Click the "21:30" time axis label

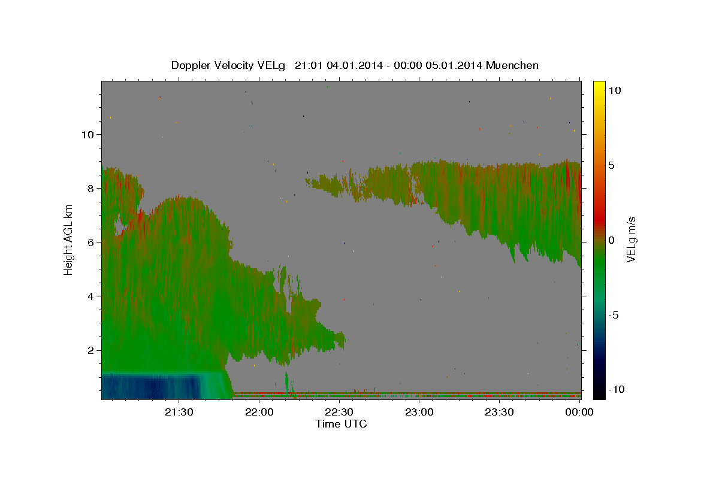pos(179,413)
